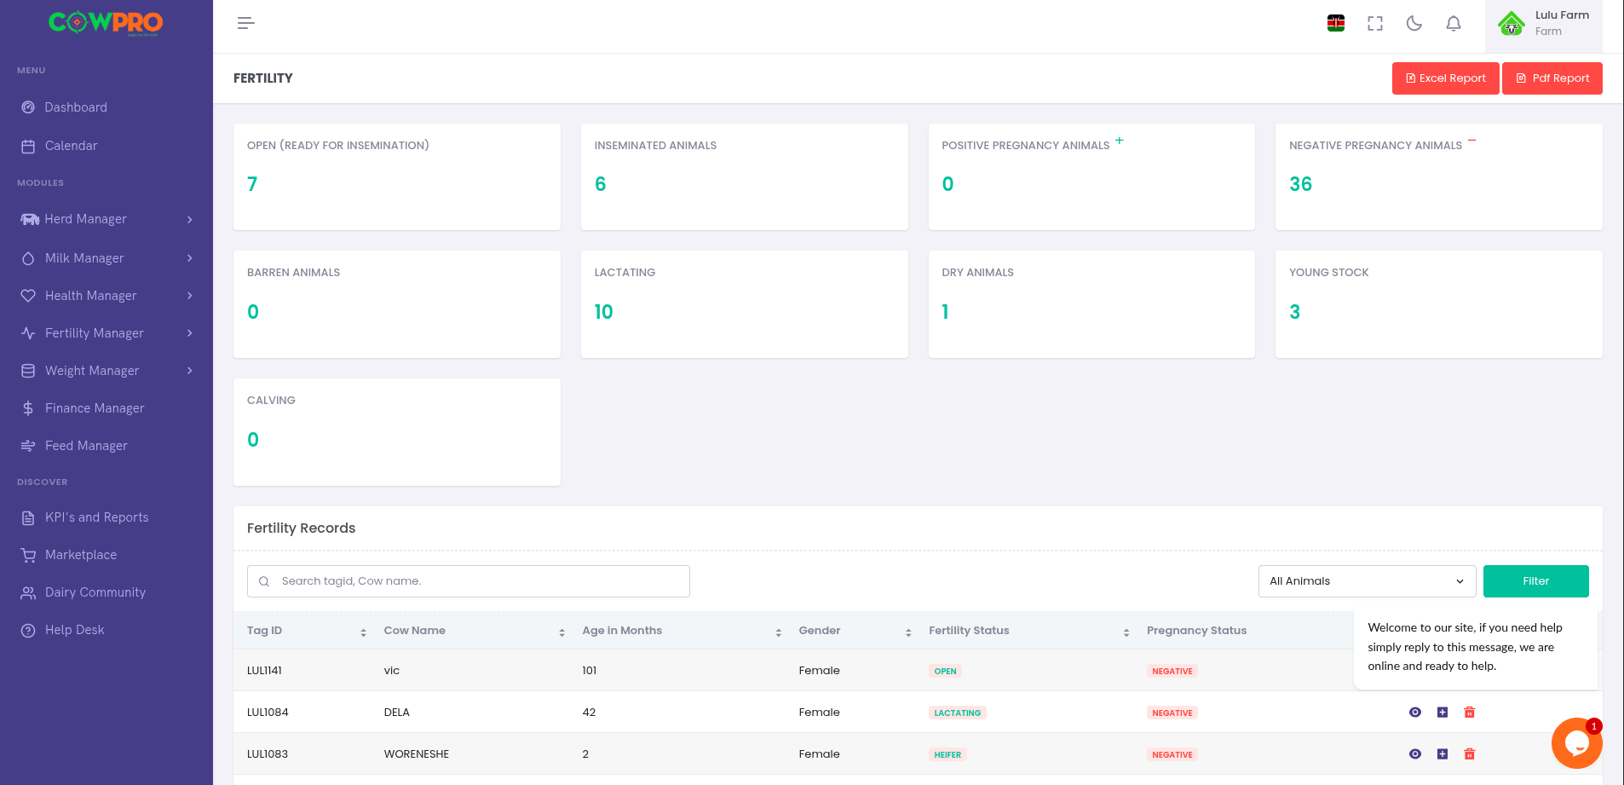Click the green Filter button
The width and height of the screenshot is (1624, 785).
point(1535,581)
